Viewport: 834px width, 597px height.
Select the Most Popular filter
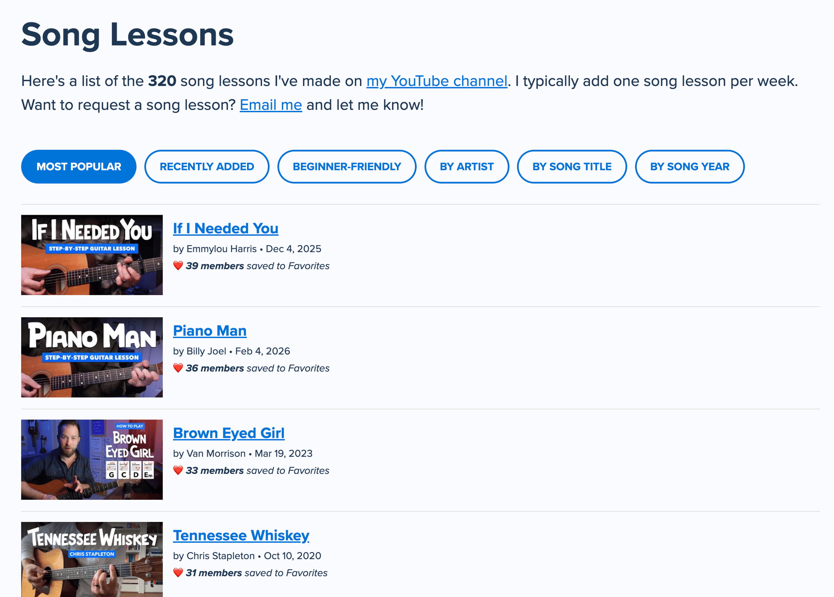click(79, 166)
